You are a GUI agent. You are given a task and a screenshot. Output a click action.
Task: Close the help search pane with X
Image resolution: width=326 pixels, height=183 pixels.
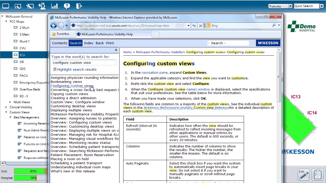pyautogui.click(x=116, y=50)
